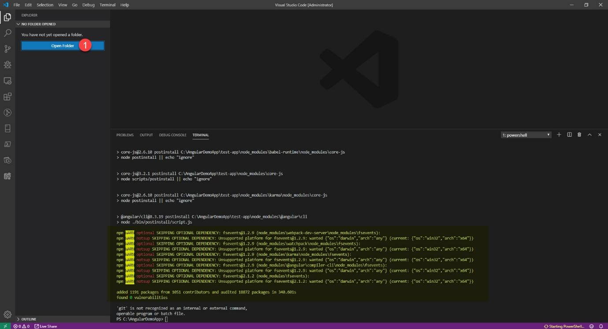Collapse the No Folder Opened section
The image size is (608, 329).
pyautogui.click(x=63, y=24)
